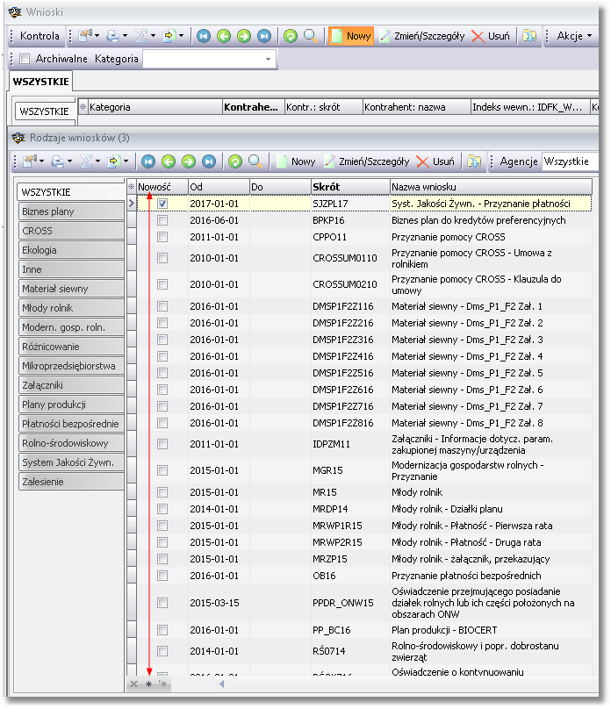Sort by the Nazwa wniosku column header

pyautogui.click(x=491, y=187)
